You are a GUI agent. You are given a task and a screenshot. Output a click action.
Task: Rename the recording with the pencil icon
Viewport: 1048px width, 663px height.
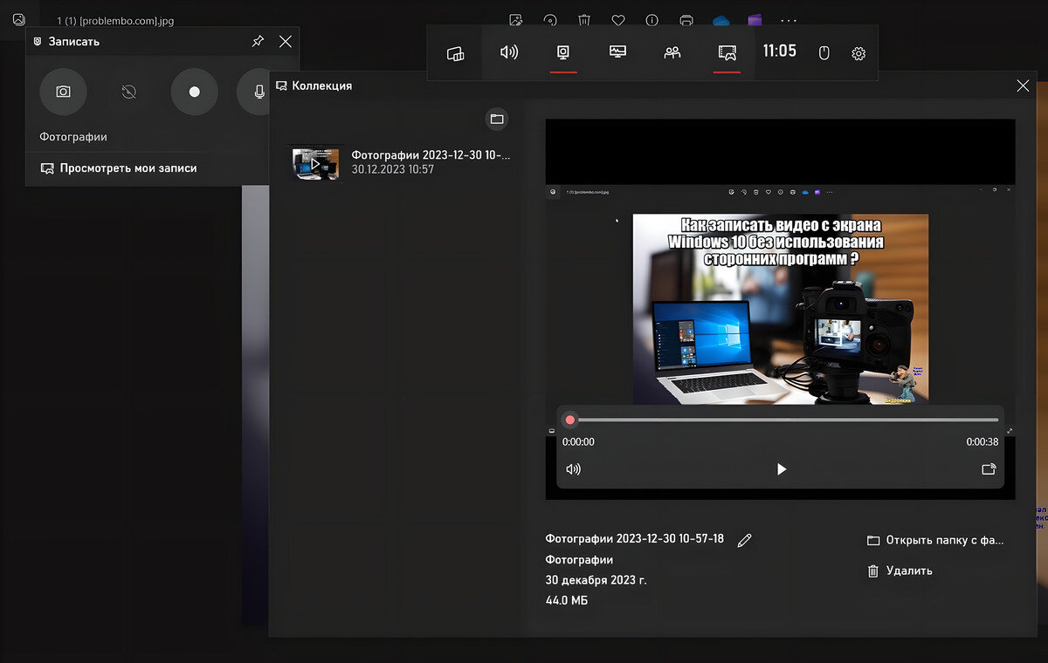point(744,540)
